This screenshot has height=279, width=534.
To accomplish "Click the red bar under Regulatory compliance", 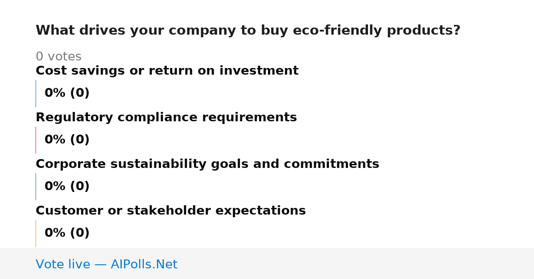I will tap(36, 140).
